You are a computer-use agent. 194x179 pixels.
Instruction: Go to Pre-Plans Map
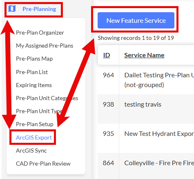click(34, 59)
